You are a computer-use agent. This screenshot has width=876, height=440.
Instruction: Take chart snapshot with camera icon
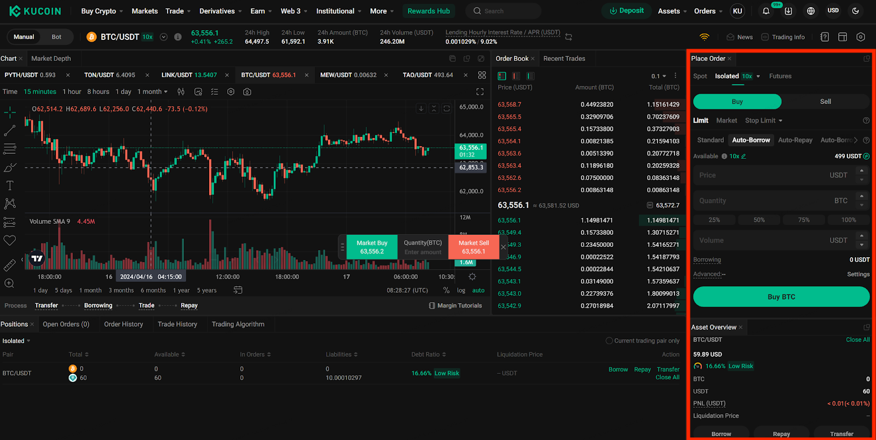point(247,92)
